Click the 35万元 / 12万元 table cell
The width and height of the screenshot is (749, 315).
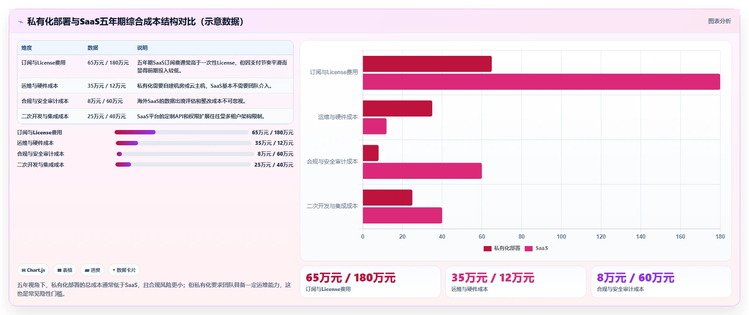click(x=107, y=86)
